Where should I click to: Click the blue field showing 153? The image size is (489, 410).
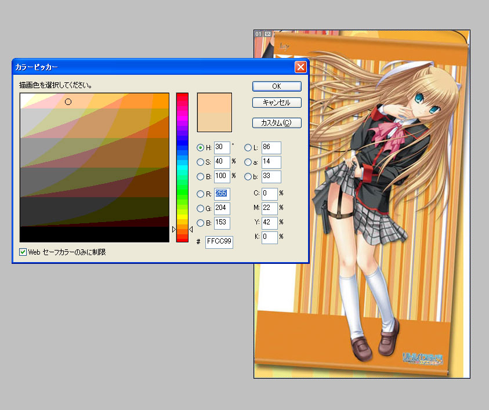[x=222, y=223]
